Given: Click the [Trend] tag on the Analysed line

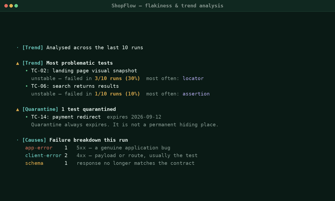Looking at the screenshot, I should (33, 48).
